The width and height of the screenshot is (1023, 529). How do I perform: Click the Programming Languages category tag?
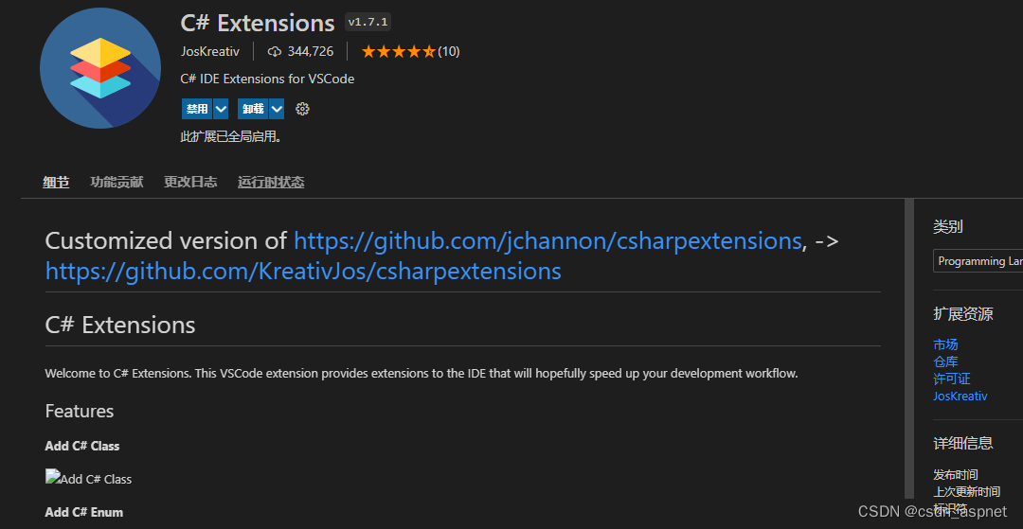coord(978,260)
